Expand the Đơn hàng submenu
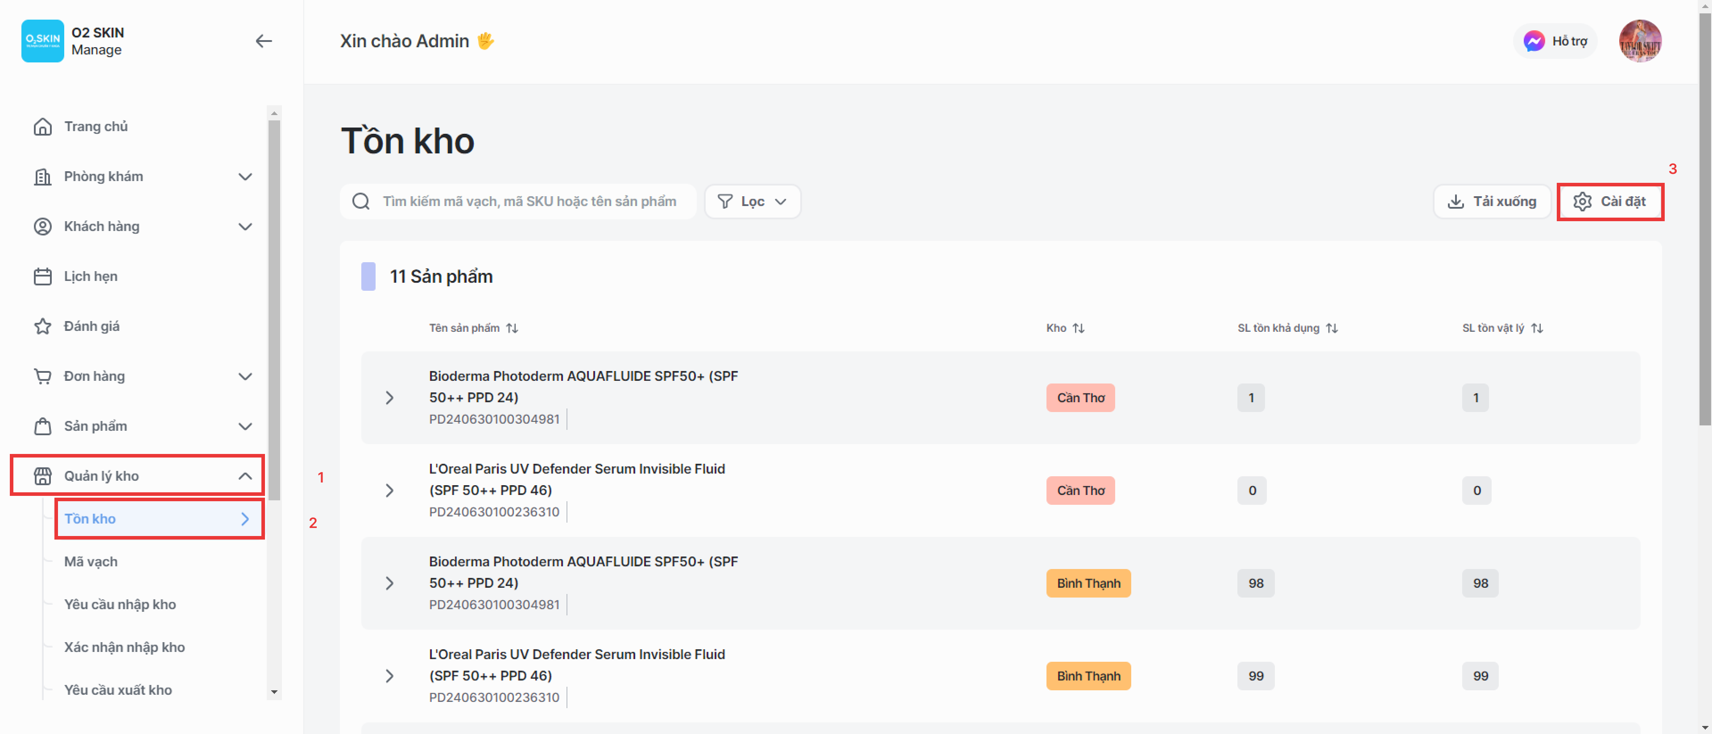The height and width of the screenshot is (734, 1712). (244, 377)
